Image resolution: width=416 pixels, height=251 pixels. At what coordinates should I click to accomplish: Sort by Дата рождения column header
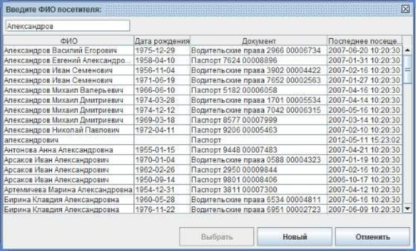pos(162,41)
